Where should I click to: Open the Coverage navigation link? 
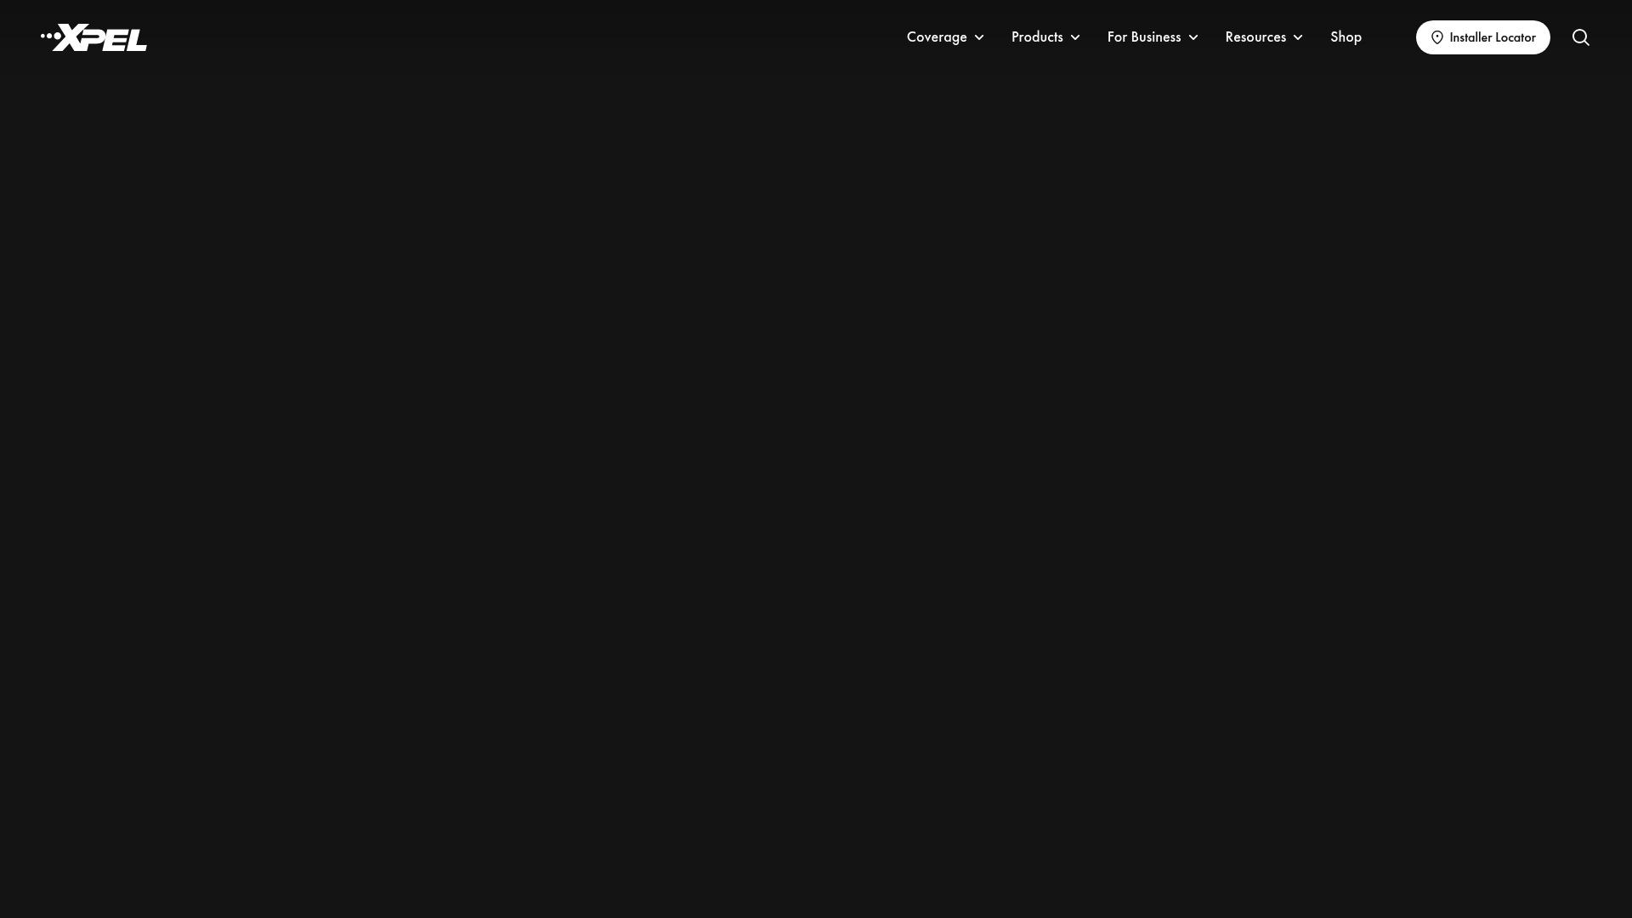tap(937, 37)
